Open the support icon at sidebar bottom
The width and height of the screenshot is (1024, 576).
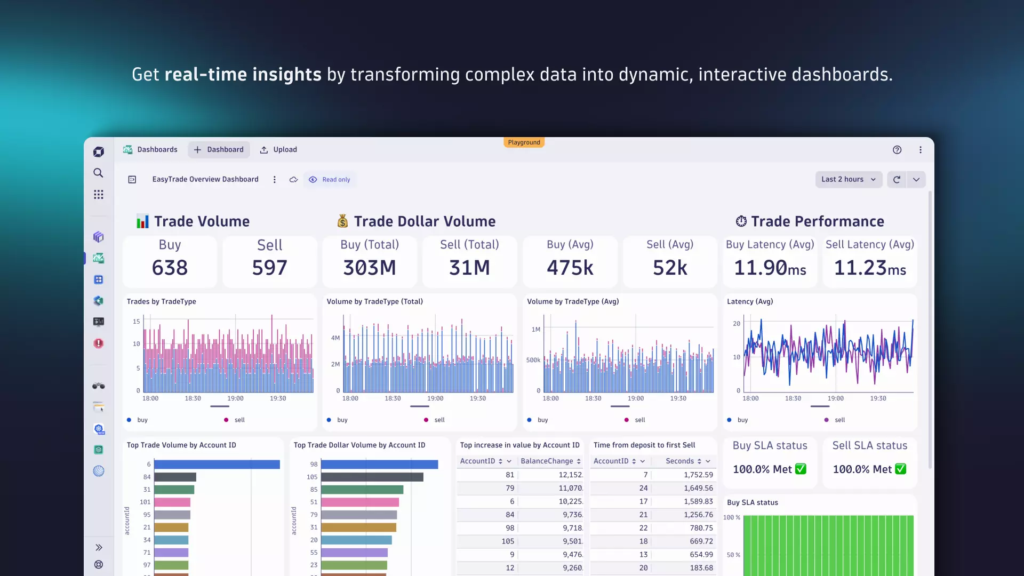tap(98, 564)
